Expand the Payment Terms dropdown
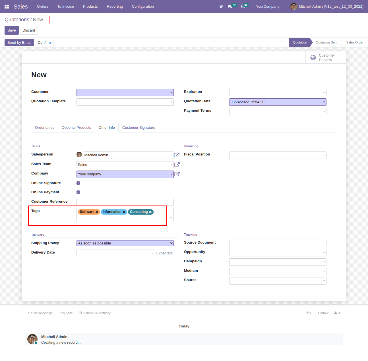Viewport: 368px width, 361px height. (x=324, y=111)
